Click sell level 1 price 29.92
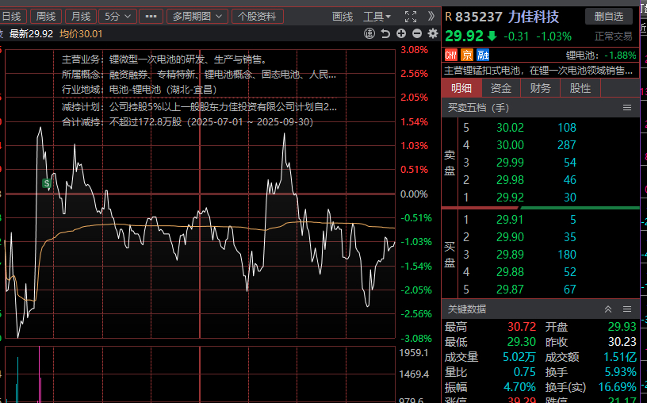This screenshot has height=403, width=647. click(510, 198)
